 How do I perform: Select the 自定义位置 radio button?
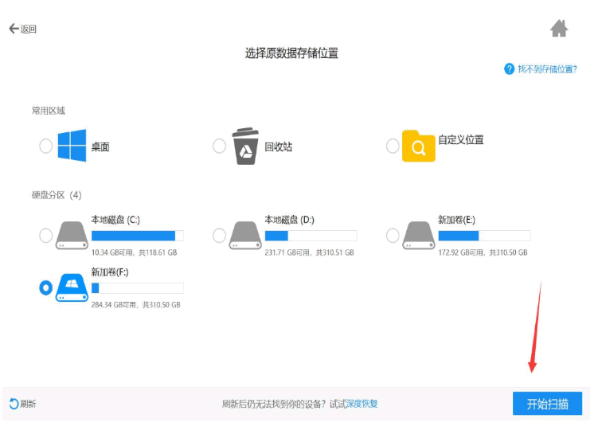tap(393, 146)
